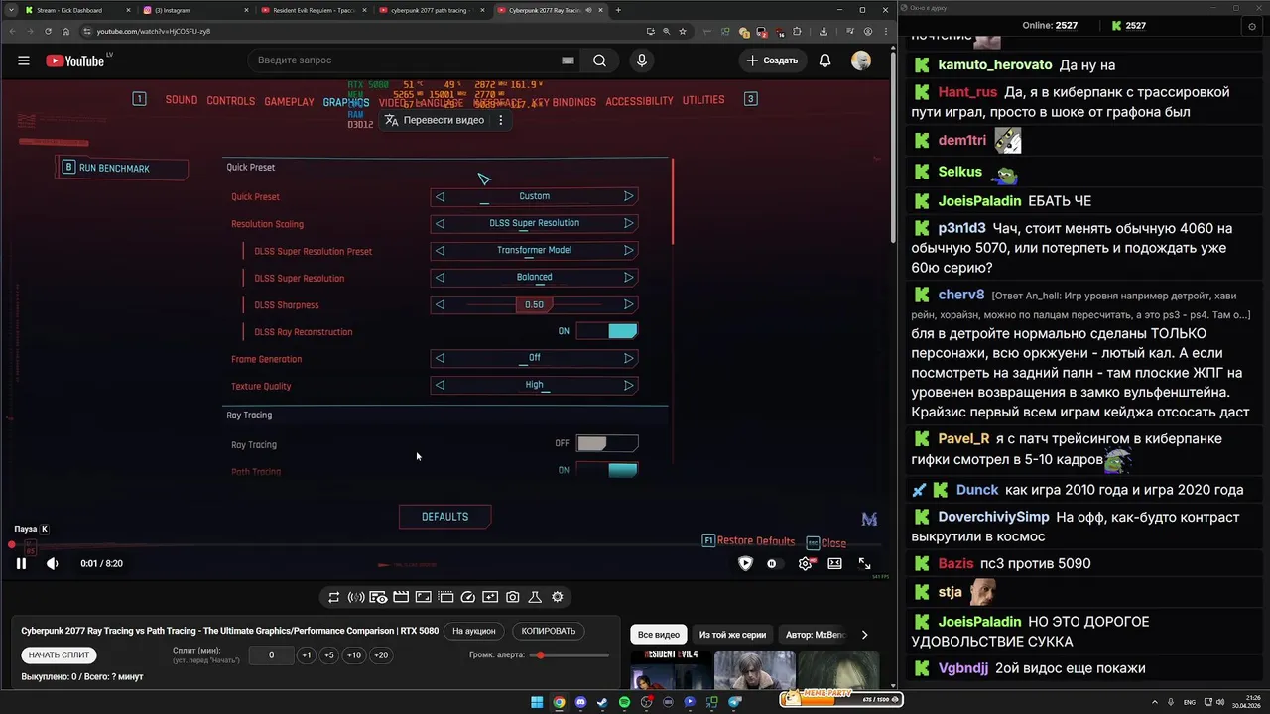Click the flask icon in extension toolbar
This screenshot has width=1270, height=714.
(535, 597)
